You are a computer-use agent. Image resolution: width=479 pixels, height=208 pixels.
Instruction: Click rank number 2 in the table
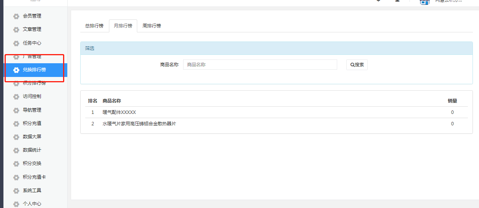click(x=93, y=124)
